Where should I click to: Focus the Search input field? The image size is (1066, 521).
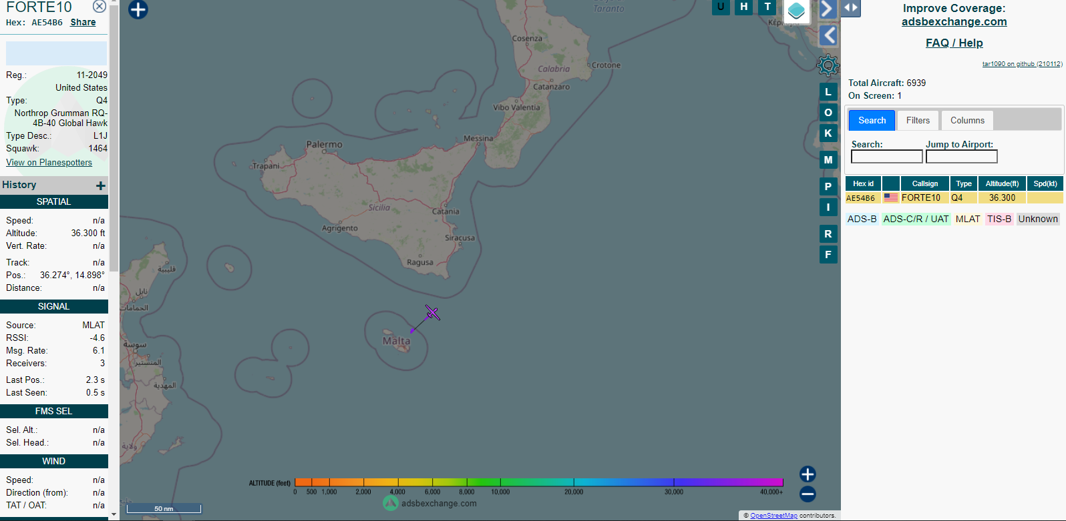point(886,156)
